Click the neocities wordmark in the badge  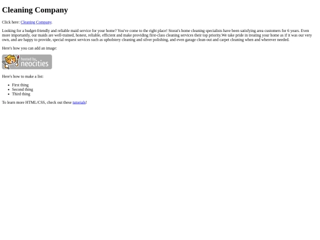(35, 64)
